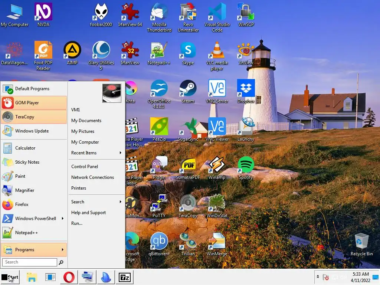The width and height of the screenshot is (380, 285).
Task: Open the Recycle Bin
Action: pyautogui.click(x=361, y=244)
